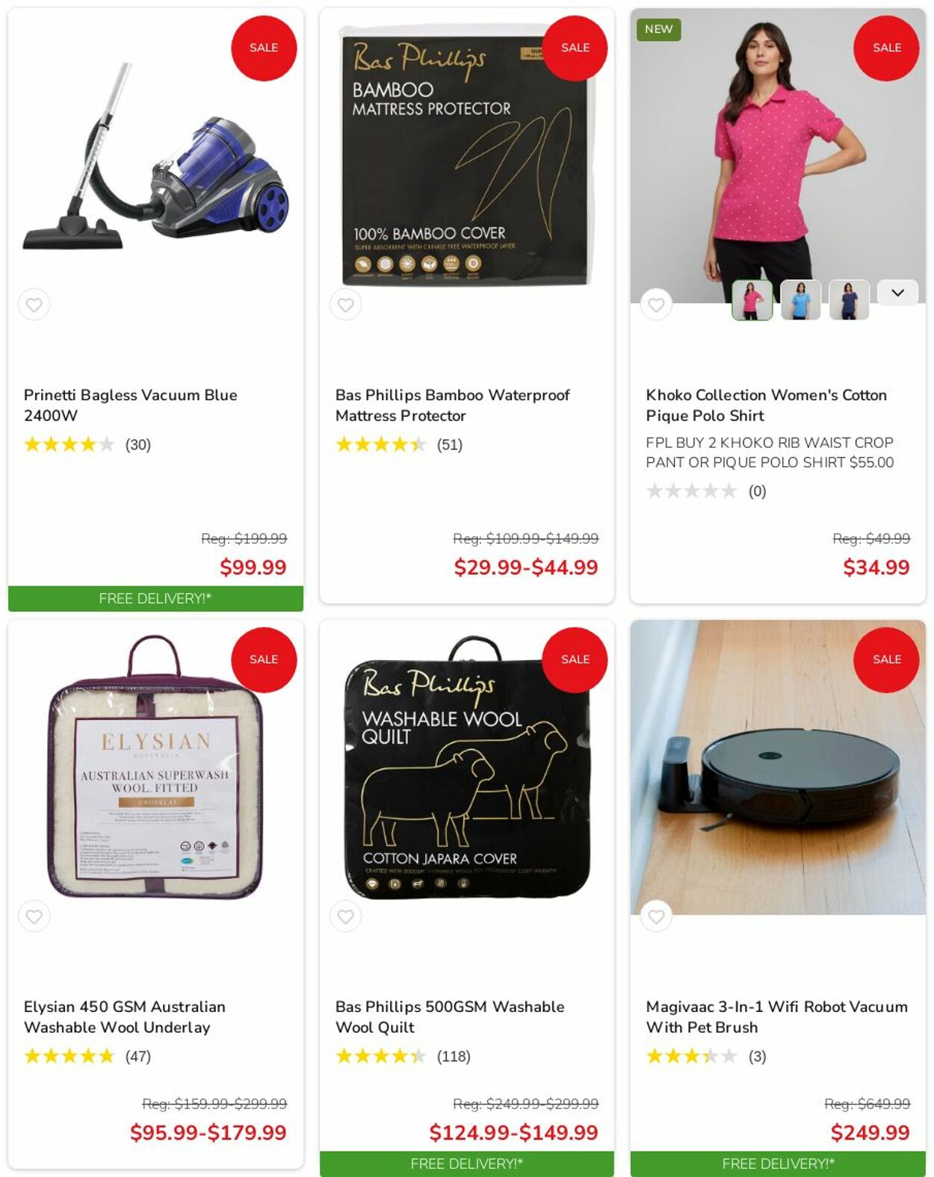Select the pink polo shirt colour thumbnail
Image resolution: width=934 pixels, height=1177 pixels.
[752, 299]
